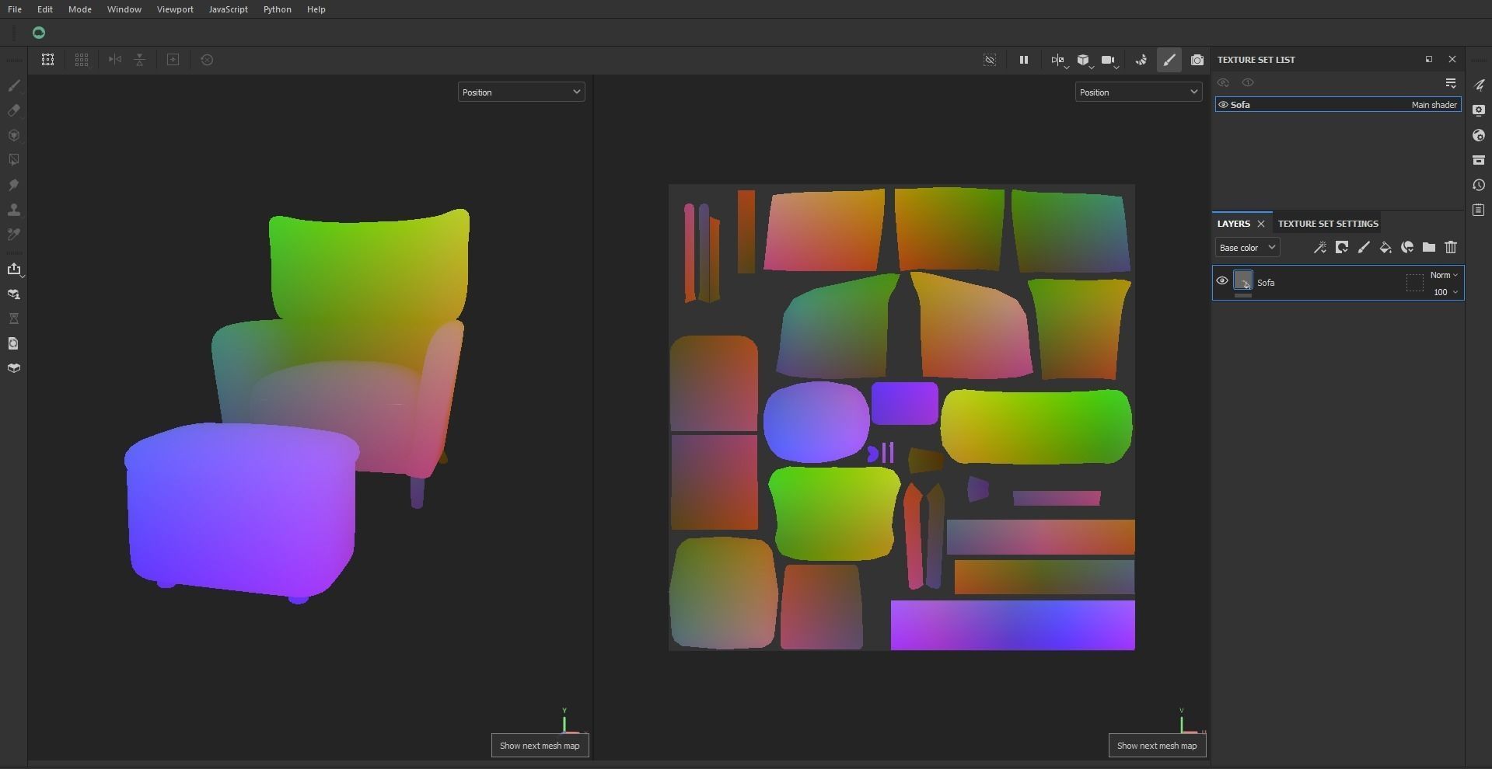
Task: Click the horizontal mirror symmetry icon
Action: [x=115, y=60]
